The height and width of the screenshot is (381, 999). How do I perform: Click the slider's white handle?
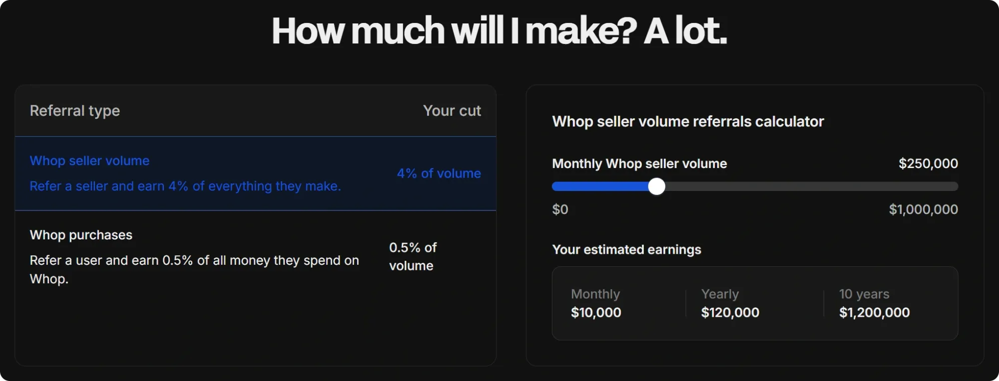pyautogui.click(x=656, y=187)
